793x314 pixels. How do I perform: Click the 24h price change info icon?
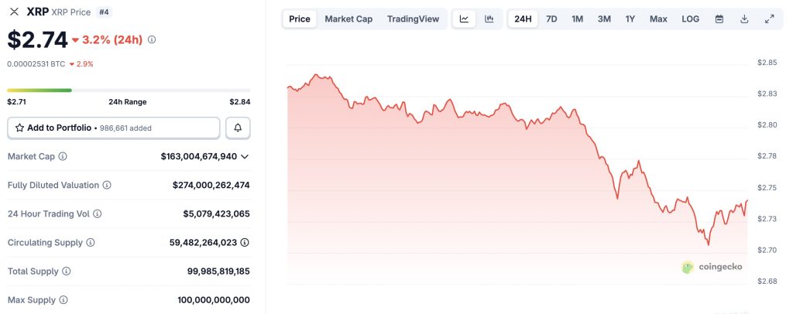click(152, 39)
